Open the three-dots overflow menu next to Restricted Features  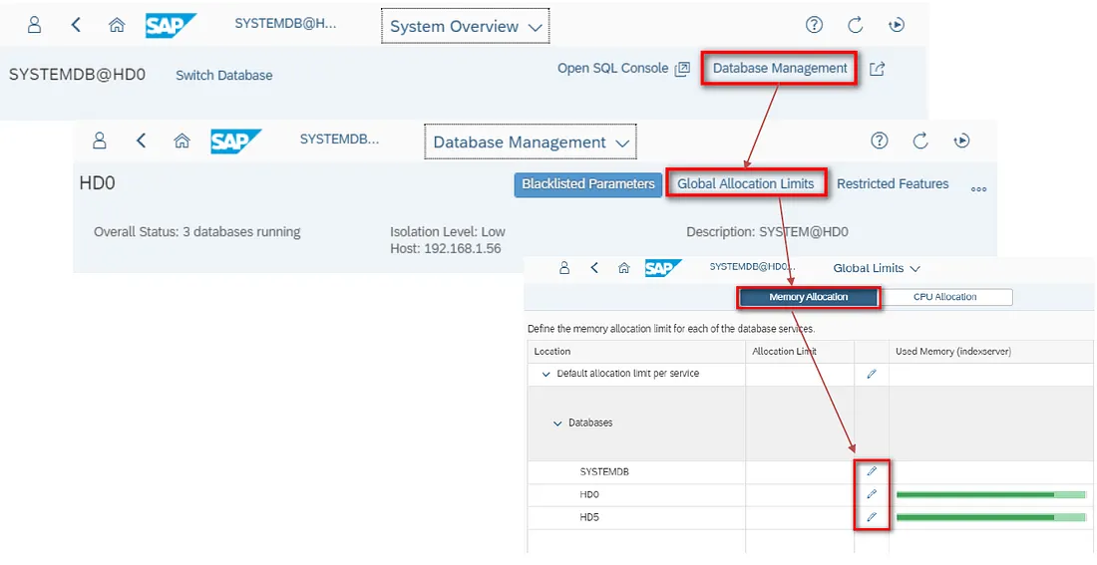[x=978, y=188]
